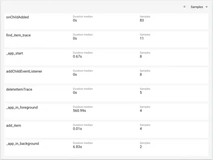Select the find_item_trace entry
Viewport: 213px width, 160px height.
[x=18, y=35]
